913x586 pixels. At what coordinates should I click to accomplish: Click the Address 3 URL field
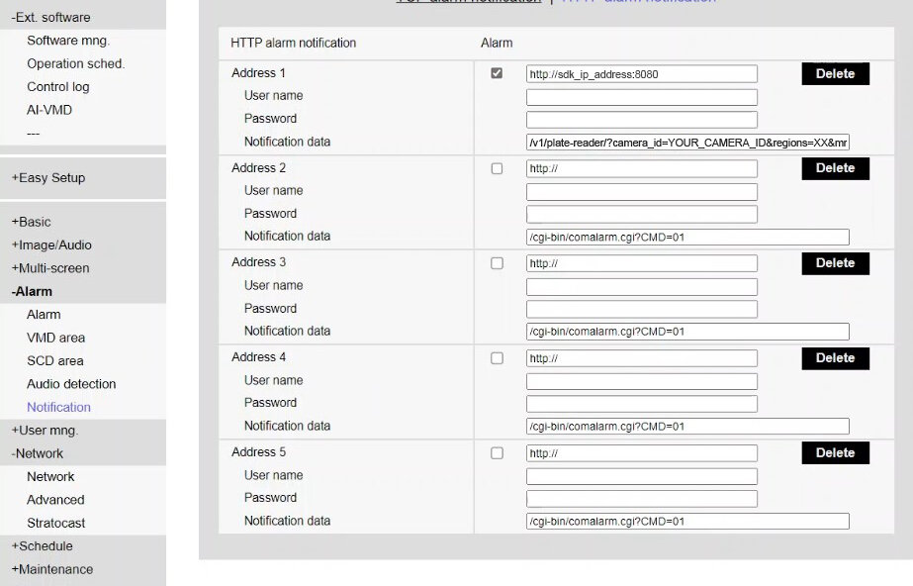(x=642, y=263)
